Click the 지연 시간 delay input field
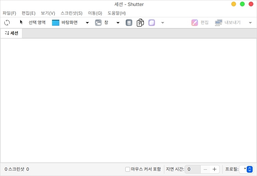 (x=193, y=169)
